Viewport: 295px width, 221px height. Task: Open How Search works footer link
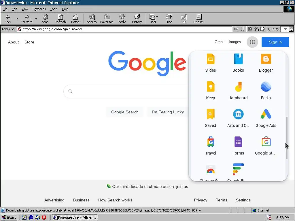pyautogui.click(x=115, y=200)
